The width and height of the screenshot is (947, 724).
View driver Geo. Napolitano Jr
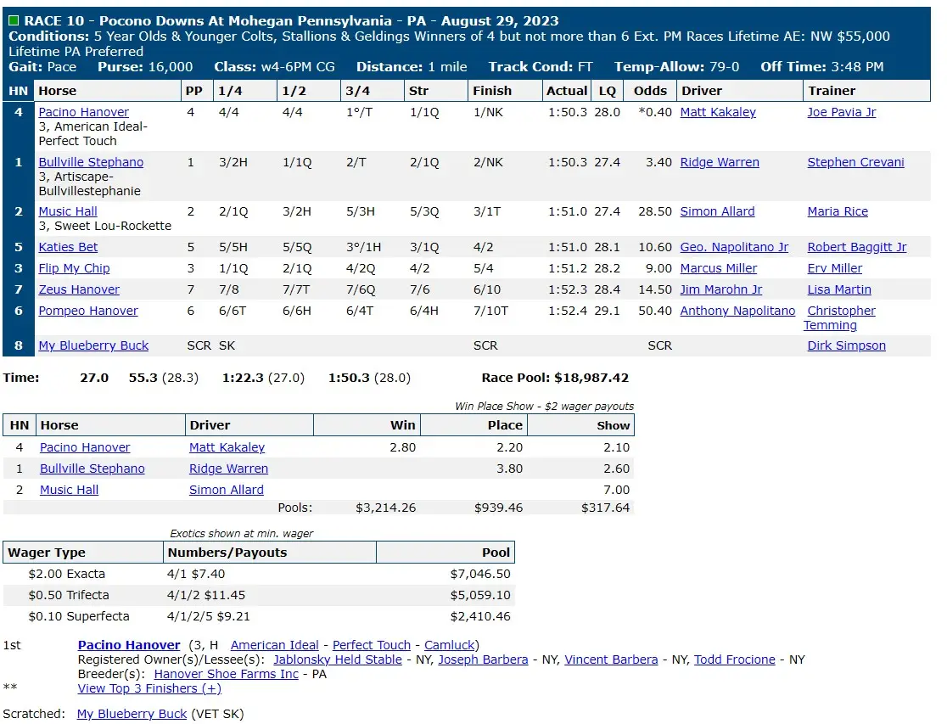(x=734, y=247)
